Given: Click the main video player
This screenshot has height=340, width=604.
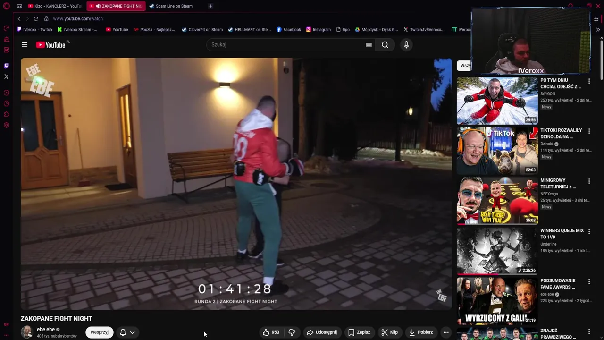Looking at the screenshot, I should pos(236,184).
